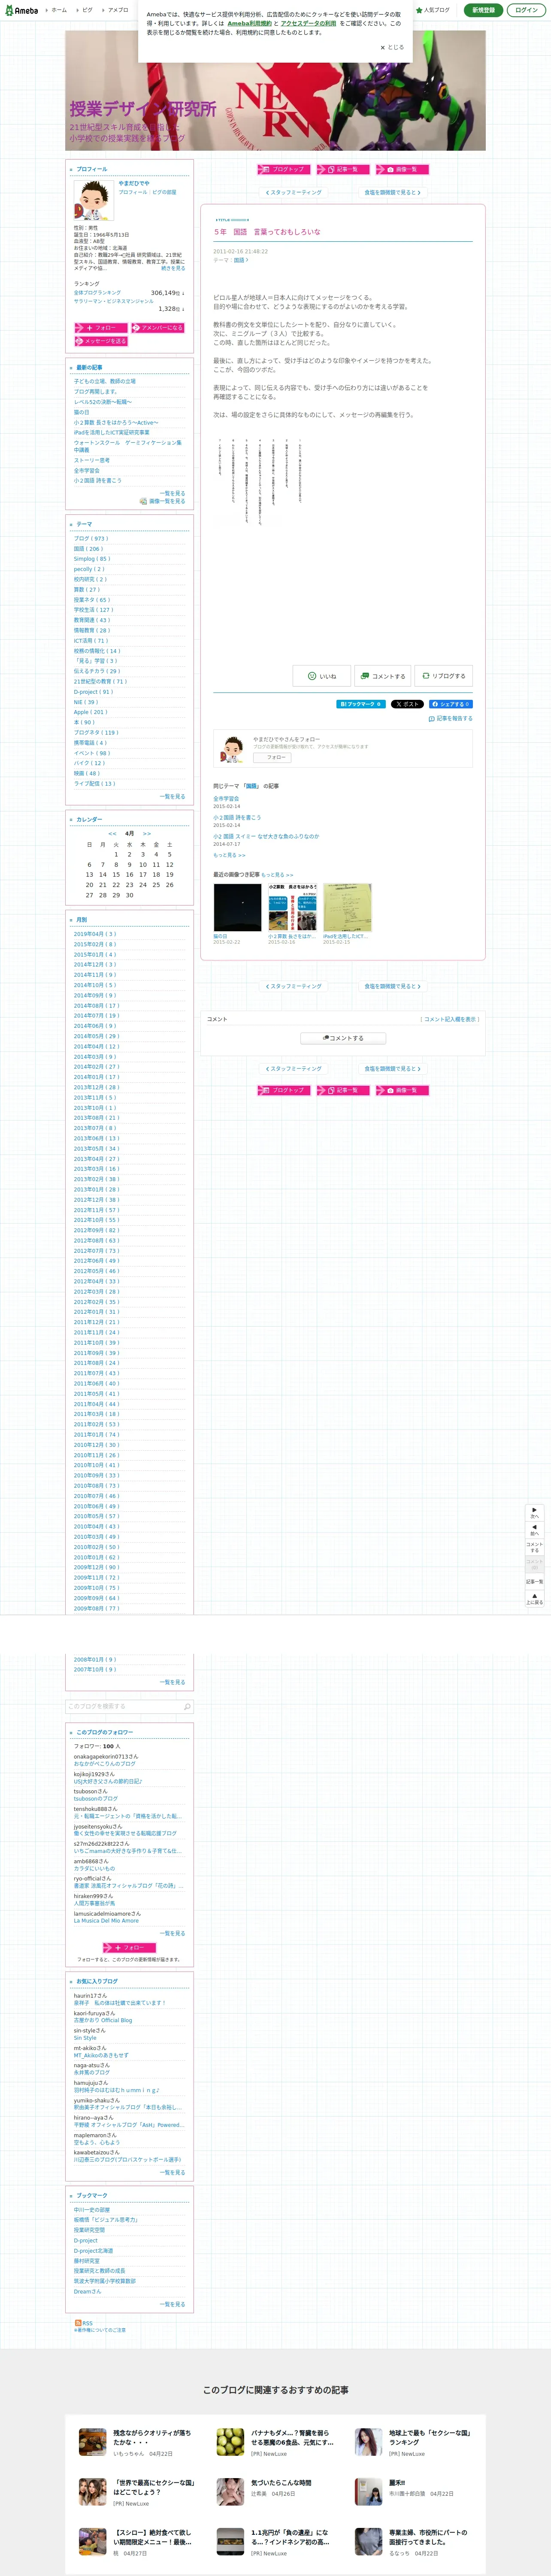Viewport: 551px width, 2576px height.
Task: Click the コメント記入欄を表示 link
Action: pos(450,1019)
